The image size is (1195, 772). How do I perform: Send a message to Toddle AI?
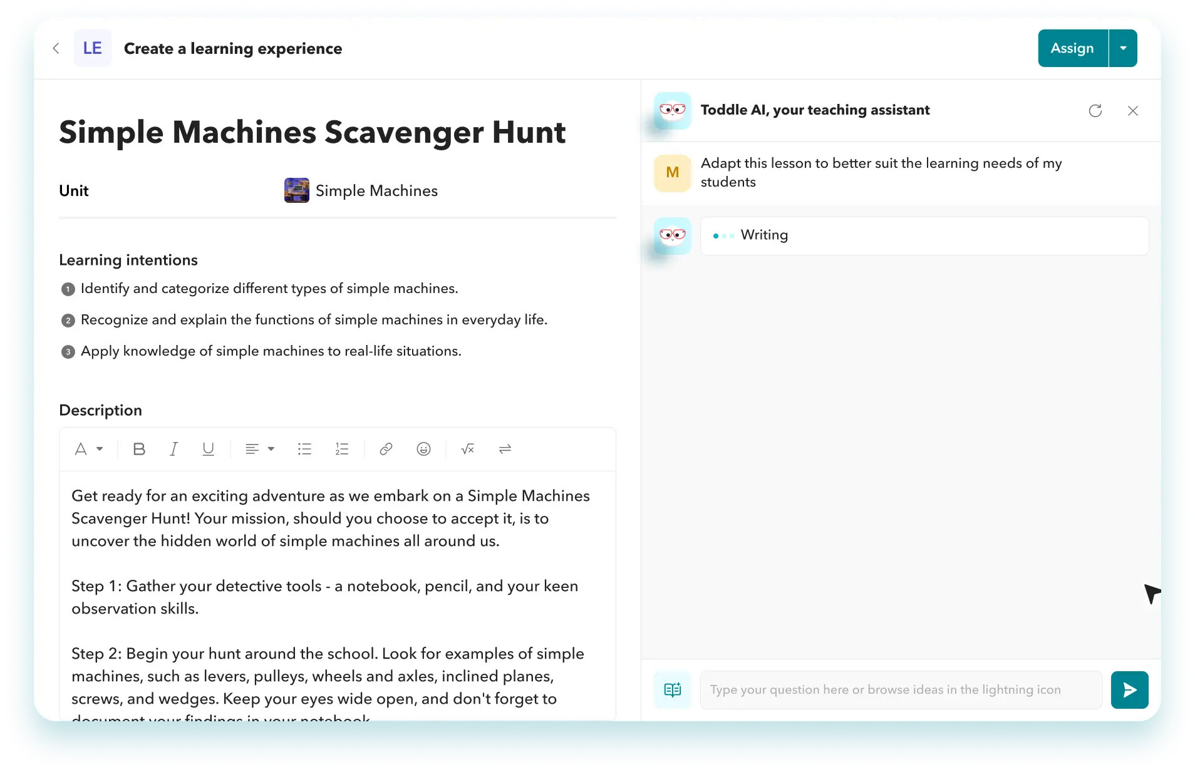[x=1129, y=689]
